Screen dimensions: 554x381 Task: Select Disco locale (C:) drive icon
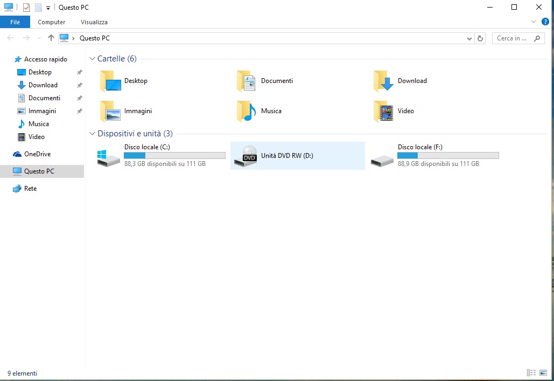108,157
